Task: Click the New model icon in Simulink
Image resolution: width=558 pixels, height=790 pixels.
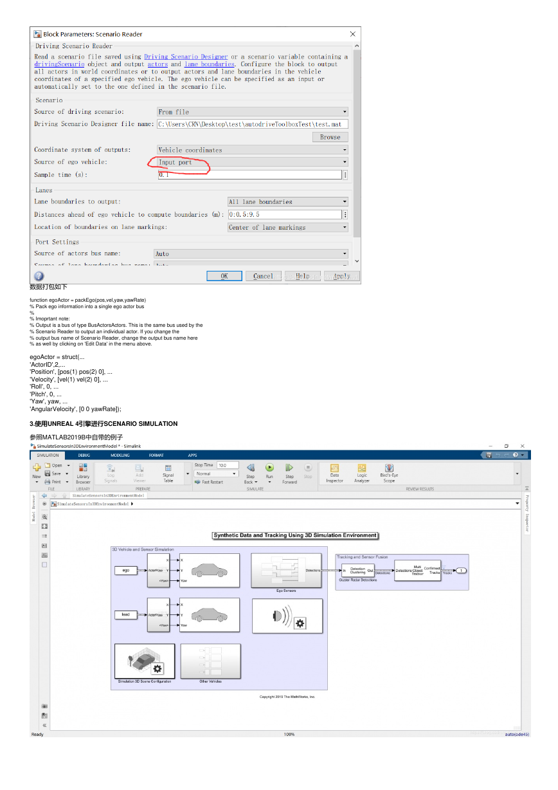Action: (37, 468)
